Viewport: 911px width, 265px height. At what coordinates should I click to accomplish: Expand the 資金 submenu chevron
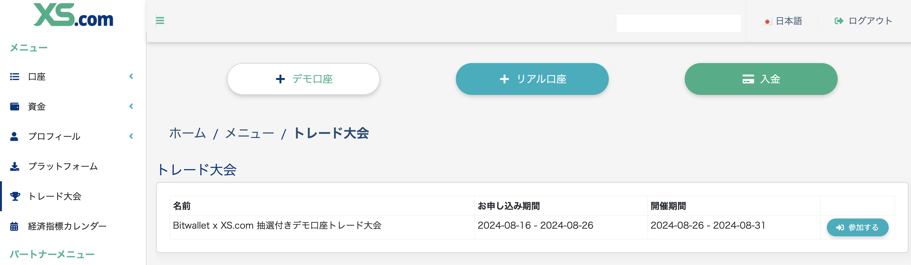pos(131,106)
